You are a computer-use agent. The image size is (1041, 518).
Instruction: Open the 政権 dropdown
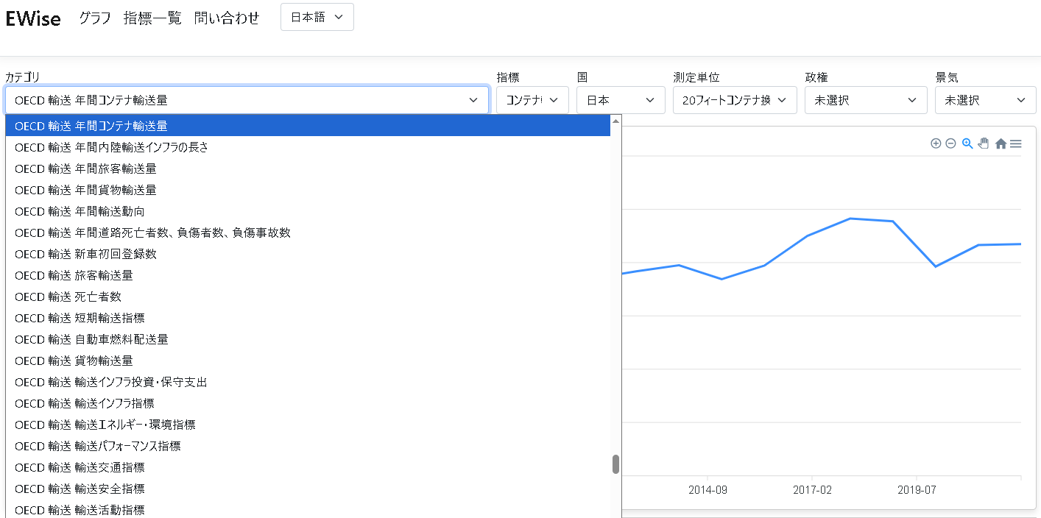[x=866, y=100]
